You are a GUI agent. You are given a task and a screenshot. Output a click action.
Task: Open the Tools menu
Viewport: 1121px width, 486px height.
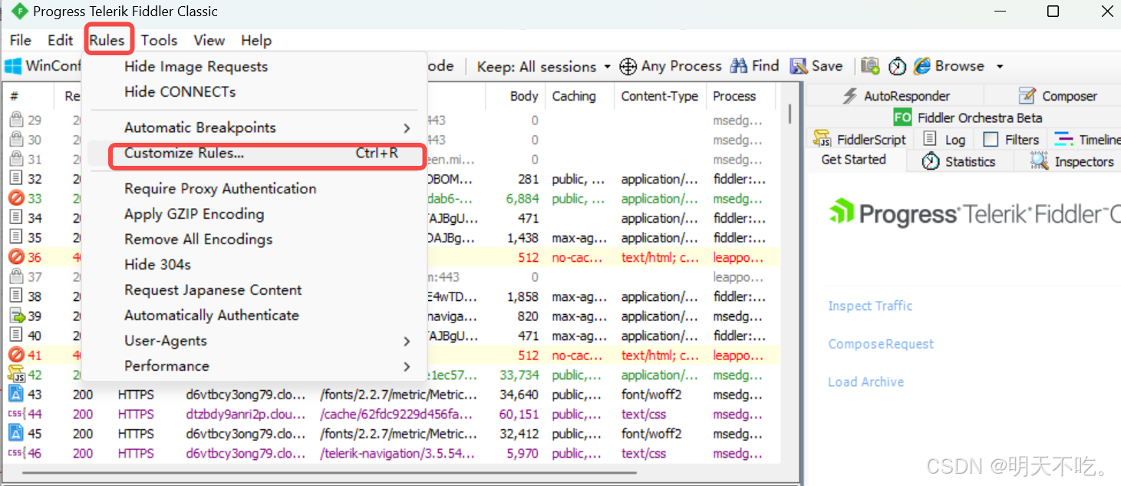pos(159,40)
